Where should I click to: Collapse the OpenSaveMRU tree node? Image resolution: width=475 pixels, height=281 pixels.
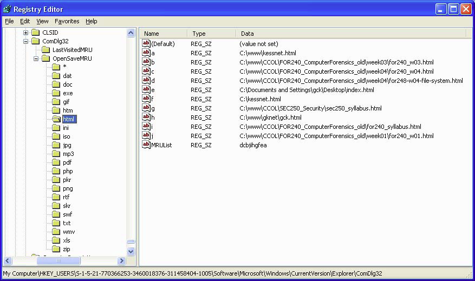pyautogui.click(x=36, y=58)
